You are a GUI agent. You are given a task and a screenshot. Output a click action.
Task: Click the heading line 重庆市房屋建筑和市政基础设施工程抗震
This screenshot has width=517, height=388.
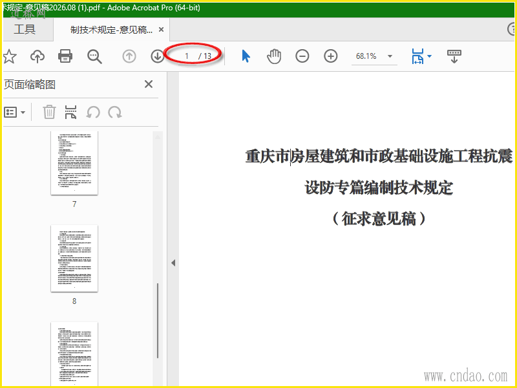379,156
